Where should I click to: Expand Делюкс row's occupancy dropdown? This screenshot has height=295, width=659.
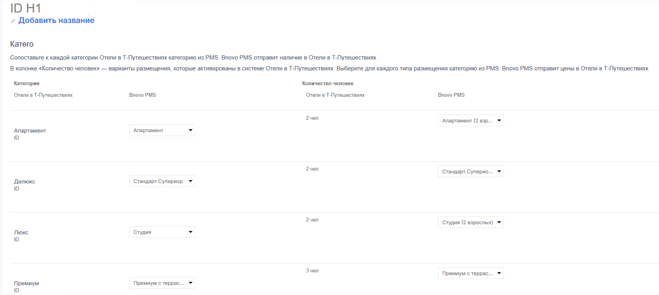click(x=470, y=172)
